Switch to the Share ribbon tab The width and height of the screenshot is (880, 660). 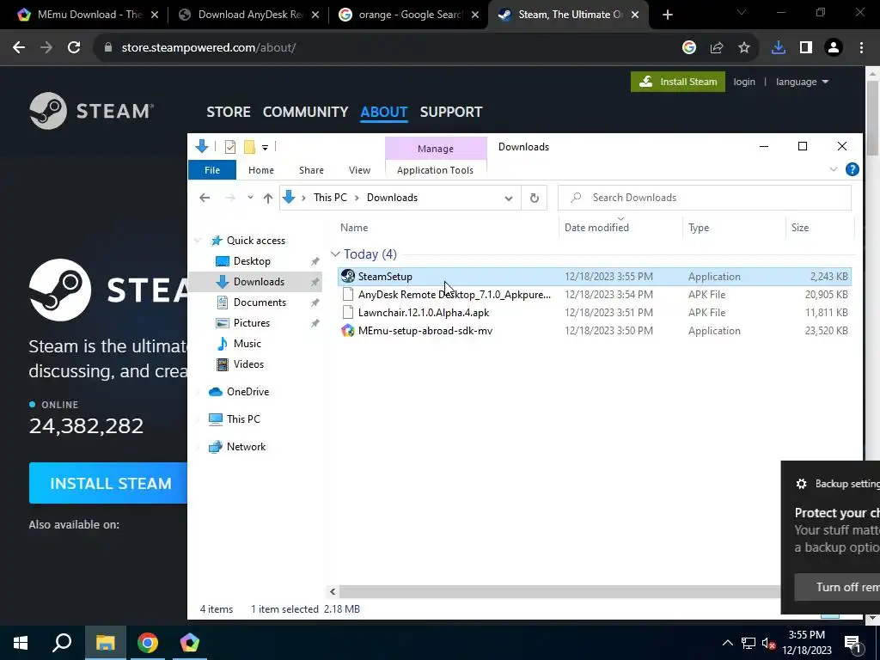pos(311,170)
